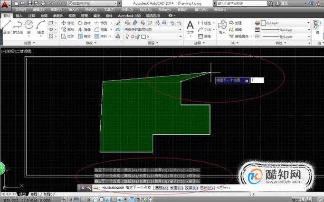Click the Scale (缩放) tool
Viewport: 324px width, 202px height.
click(x=85, y=36)
